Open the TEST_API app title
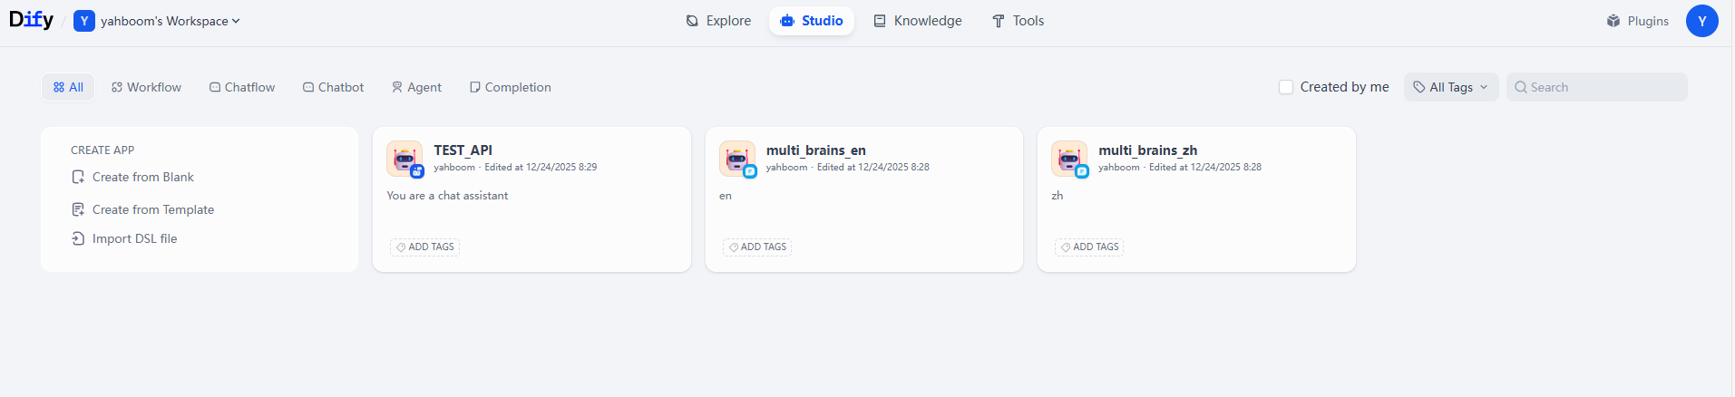This screenshot has height=397, width=1735. pyautogui.click(x=463, y=150)
